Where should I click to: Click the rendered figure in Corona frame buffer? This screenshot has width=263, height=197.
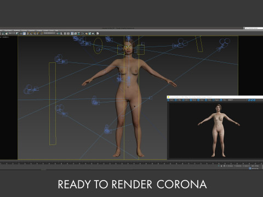coord(219,130)
